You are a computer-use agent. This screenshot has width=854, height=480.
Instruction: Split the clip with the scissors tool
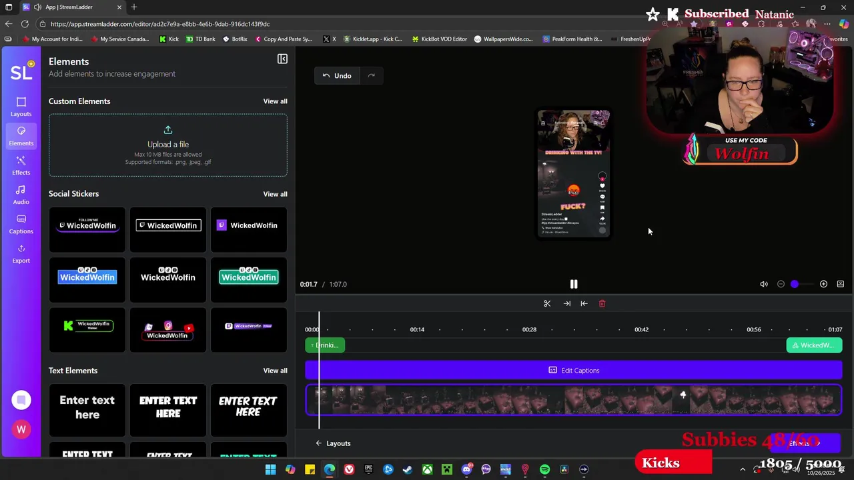[x=547, y=303]
